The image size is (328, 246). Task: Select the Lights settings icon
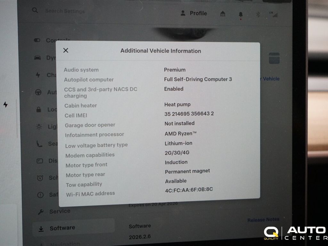pyautogui.click(x=38, y=127)
